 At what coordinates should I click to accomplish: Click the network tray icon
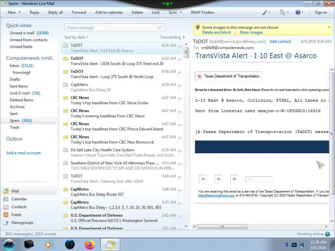click(x=294, y=245)
